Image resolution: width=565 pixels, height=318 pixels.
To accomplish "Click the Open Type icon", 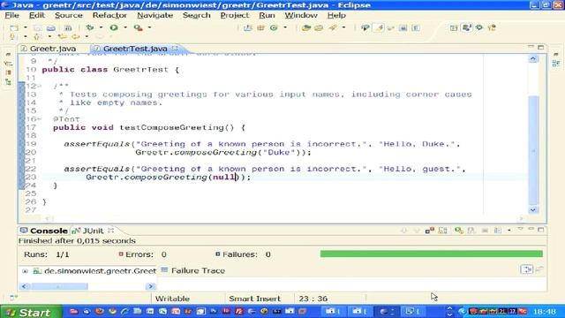I will [306, 27].
